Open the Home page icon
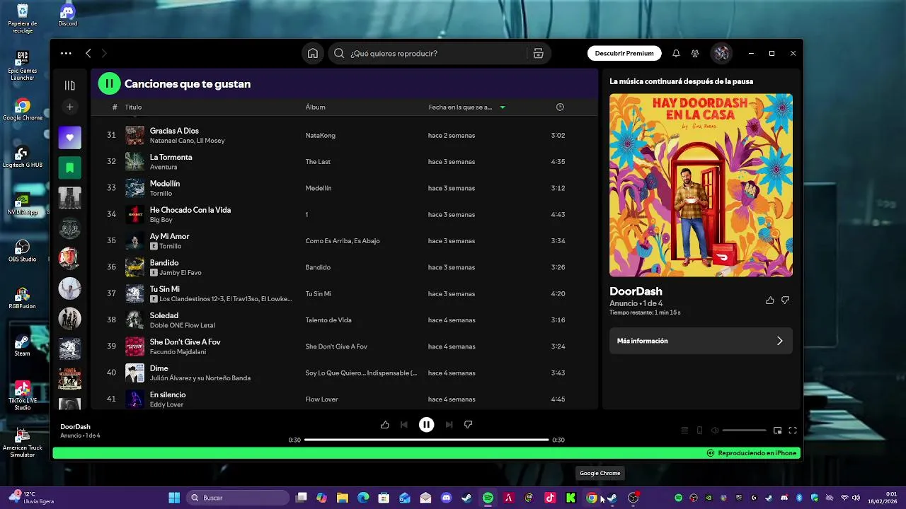The image size is (906, 509). (x=313, y=53)
